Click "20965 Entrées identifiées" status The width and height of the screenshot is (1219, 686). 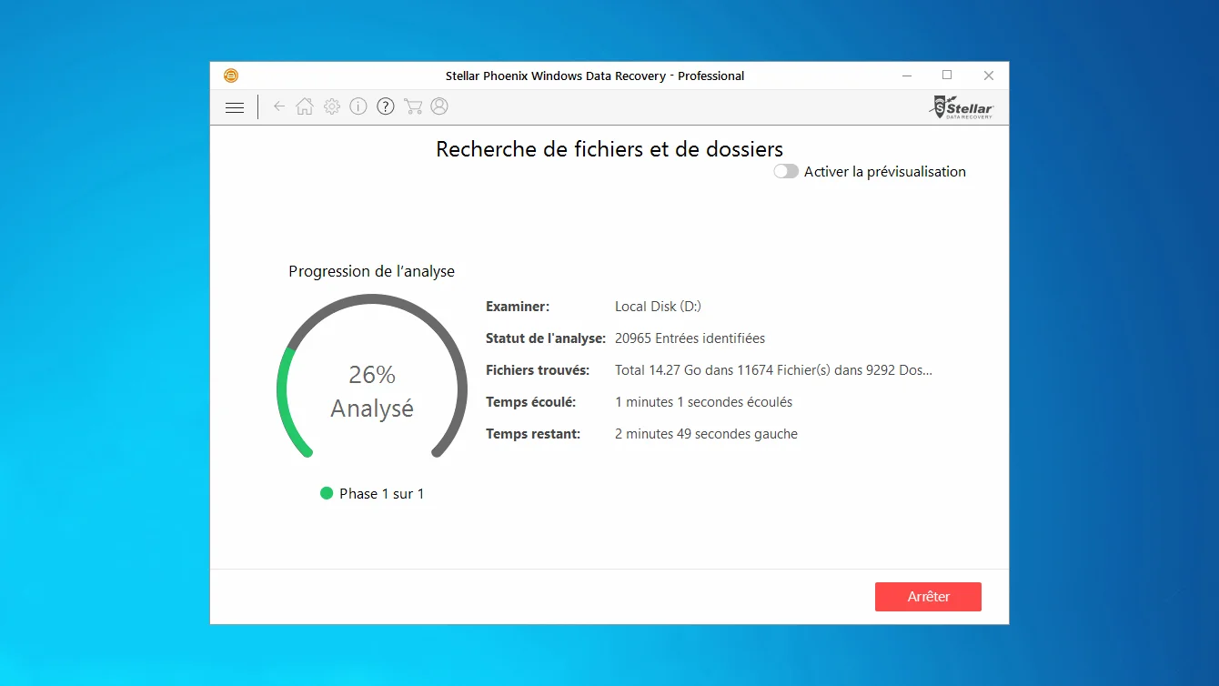tap(690, 338)
